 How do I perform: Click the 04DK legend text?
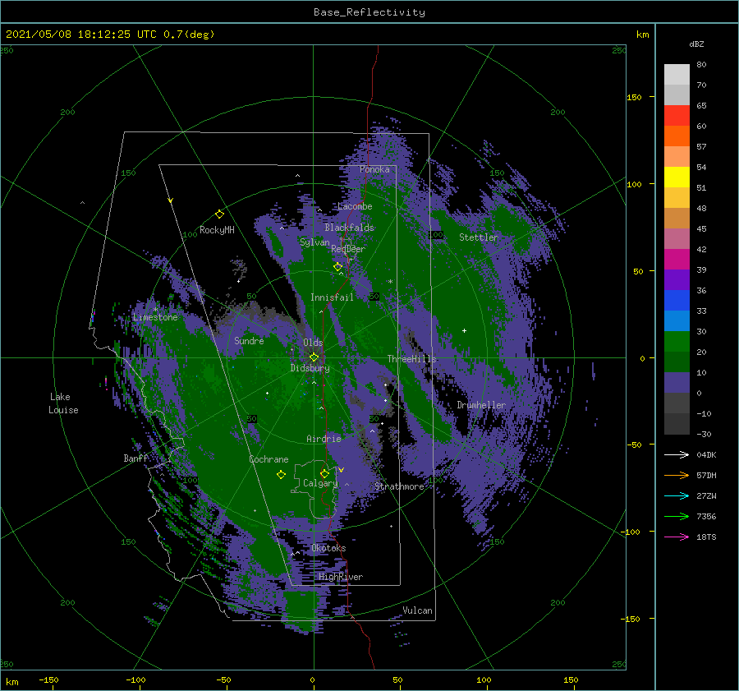point(706,454)
